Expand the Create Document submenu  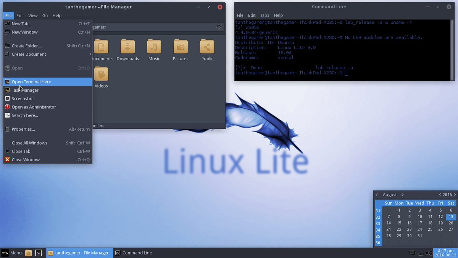click(x=48, y=54)
